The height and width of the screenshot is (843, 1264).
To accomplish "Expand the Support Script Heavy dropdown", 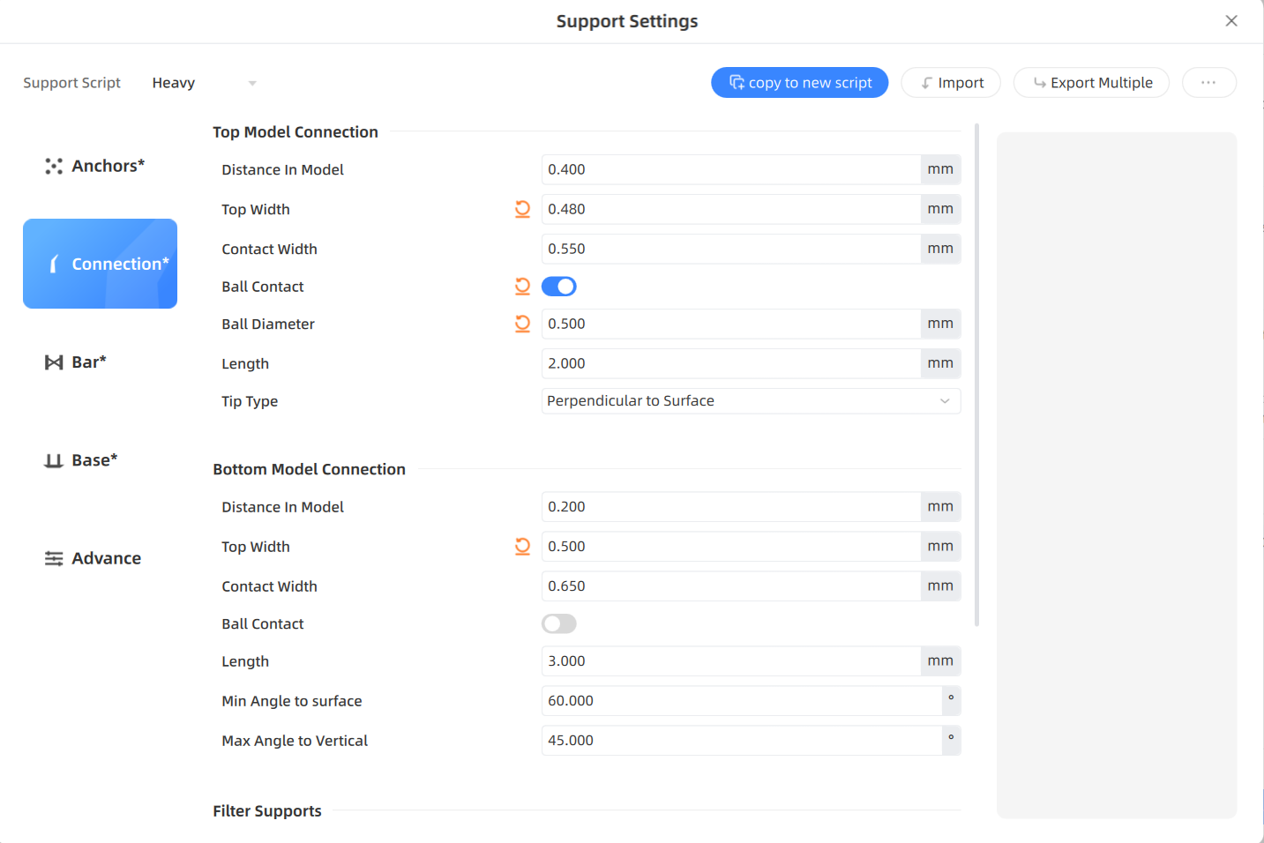I will coord(204,83).
